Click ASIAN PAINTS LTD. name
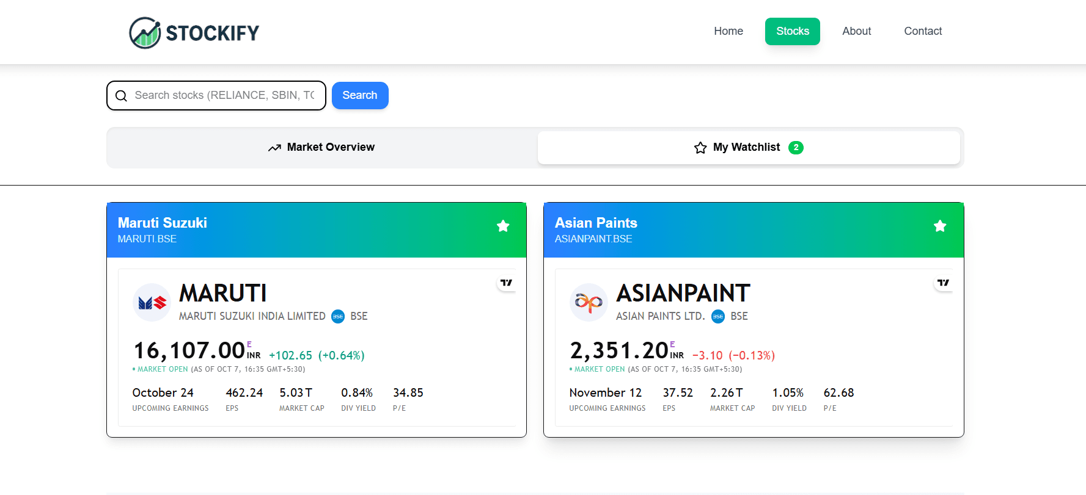The width and height of the screenshot is (1086, 495). [x=661, y=316]
